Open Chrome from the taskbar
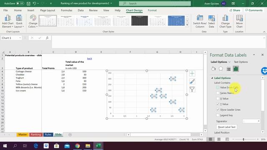 coord(77,146)
